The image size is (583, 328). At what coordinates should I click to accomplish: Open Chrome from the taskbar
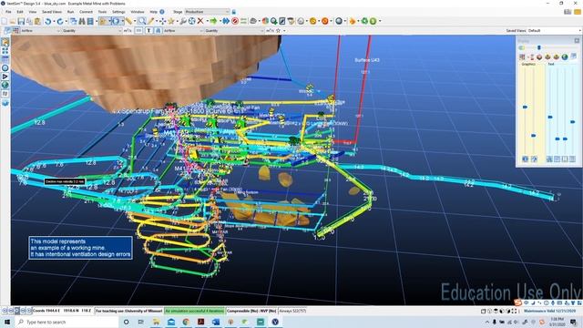(186, 322)
